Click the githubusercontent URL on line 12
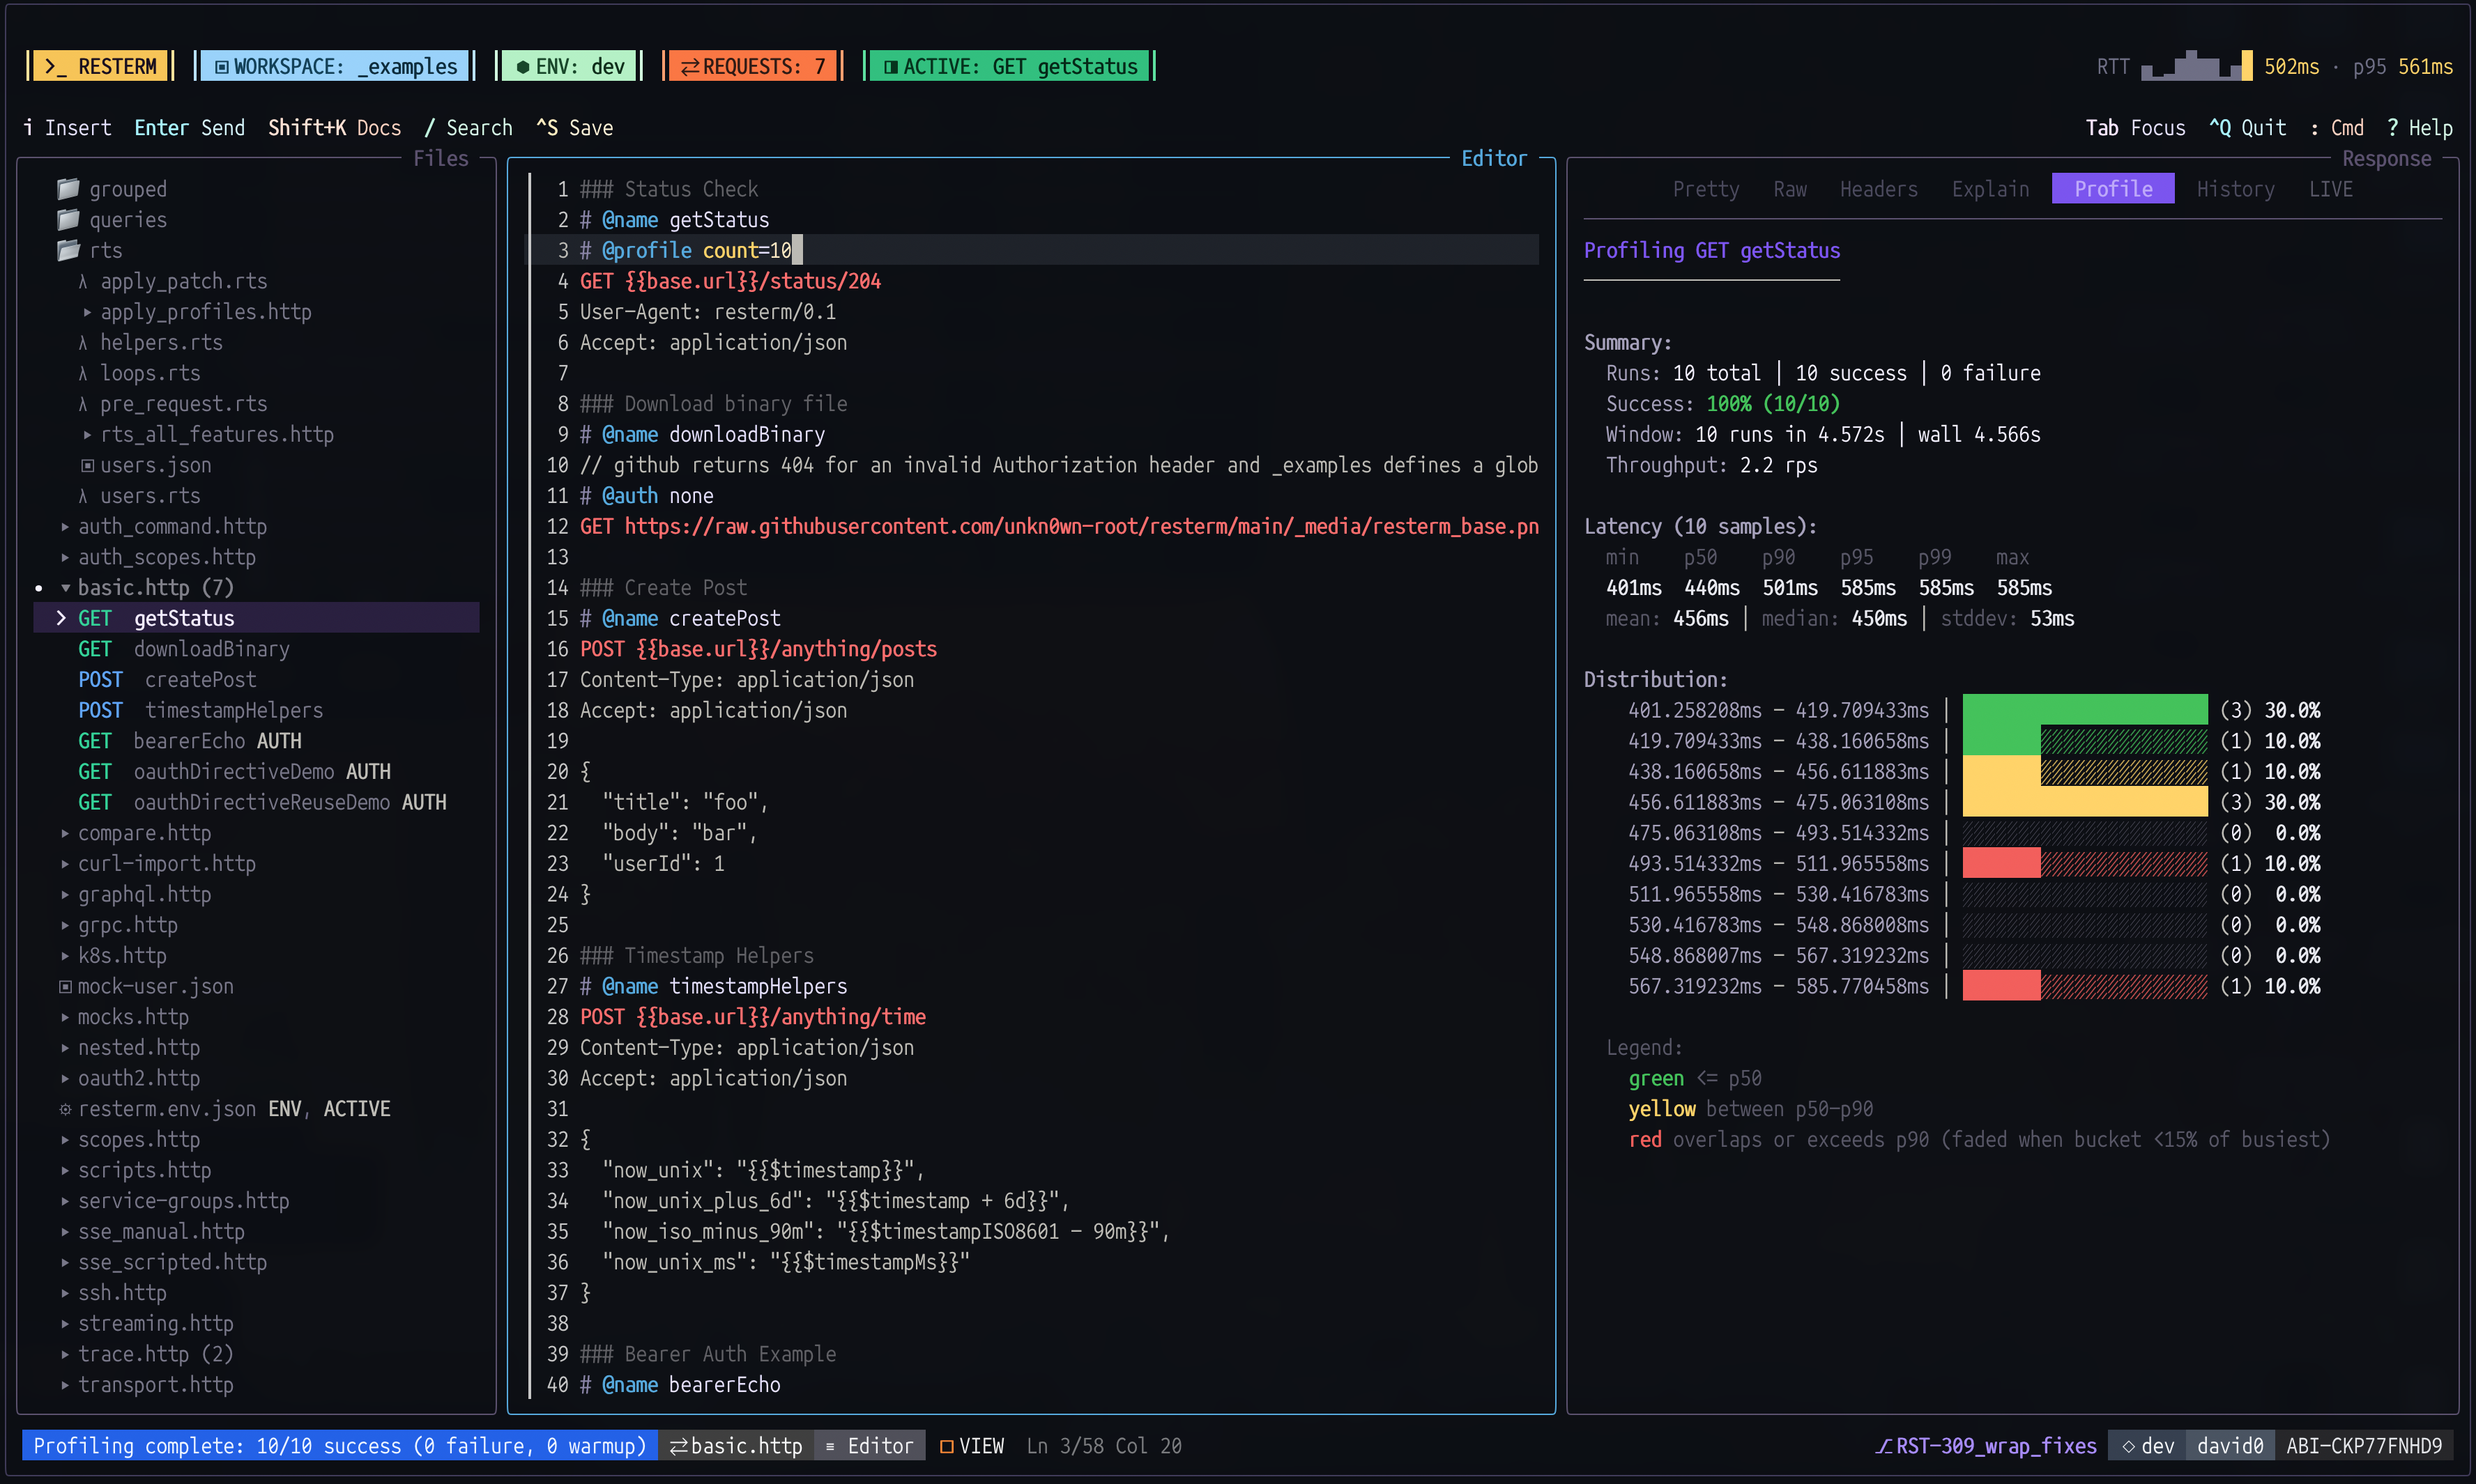The height and width of the screenshot is (1484, 2476). click(1081, 526)
